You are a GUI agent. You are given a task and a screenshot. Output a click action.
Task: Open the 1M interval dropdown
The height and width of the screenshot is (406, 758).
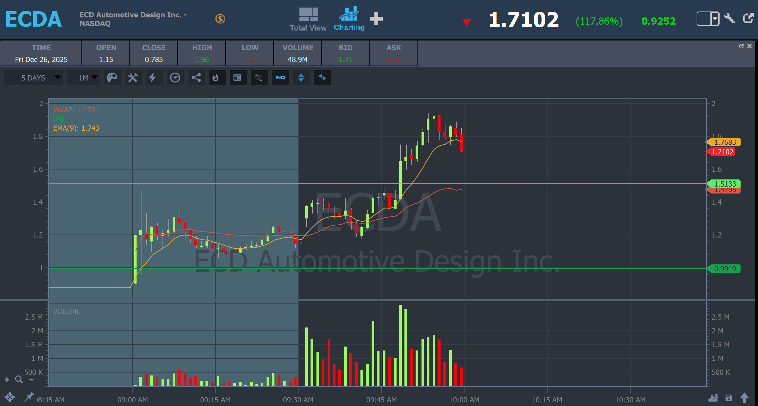[83, 78]
